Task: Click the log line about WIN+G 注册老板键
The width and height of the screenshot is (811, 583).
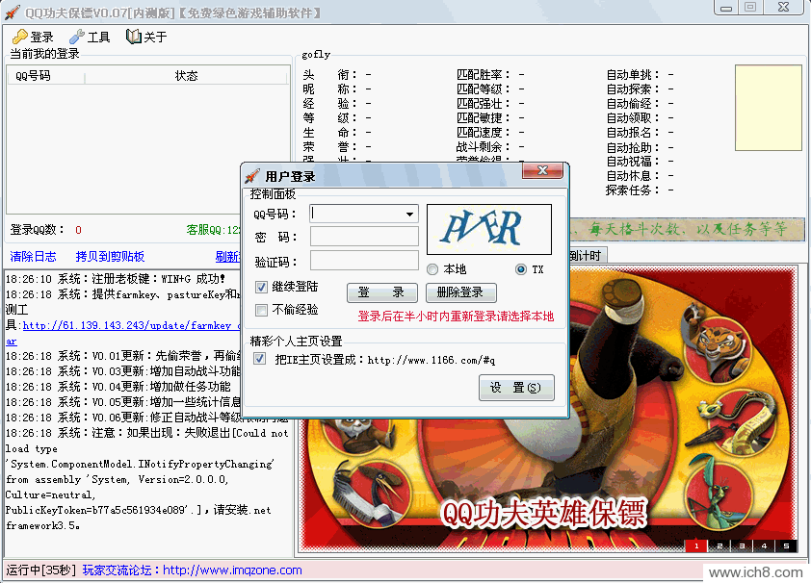Action: click(116, 279)
